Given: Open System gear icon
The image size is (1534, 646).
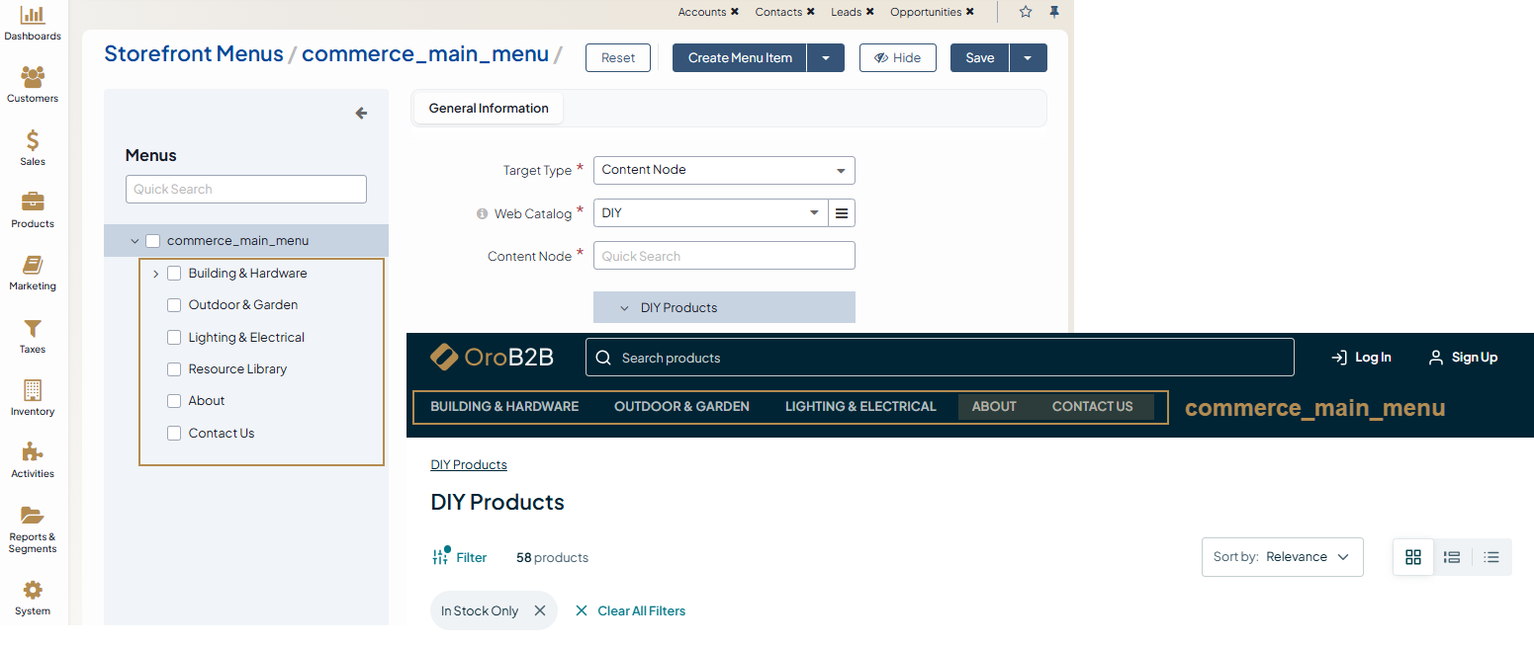Looking at the screenshot, I should tap(33, 590).
